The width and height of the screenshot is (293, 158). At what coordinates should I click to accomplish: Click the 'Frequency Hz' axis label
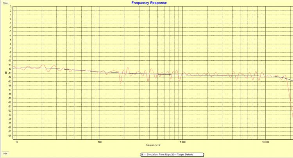pyautogui.click(x=153, y=145)
